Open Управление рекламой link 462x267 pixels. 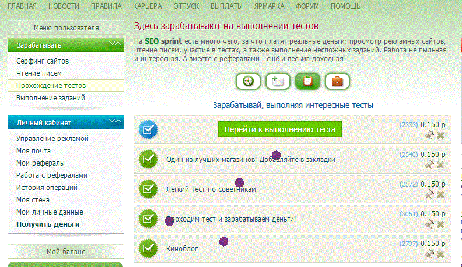click(x=52, y=138)
